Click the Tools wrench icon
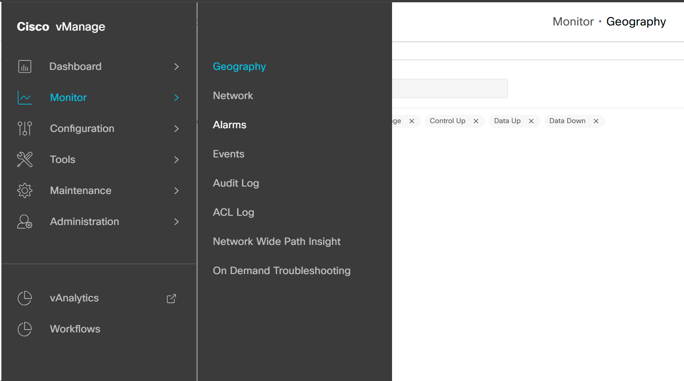The width and height of the screenshot is (684, 381). coord(25,160)
